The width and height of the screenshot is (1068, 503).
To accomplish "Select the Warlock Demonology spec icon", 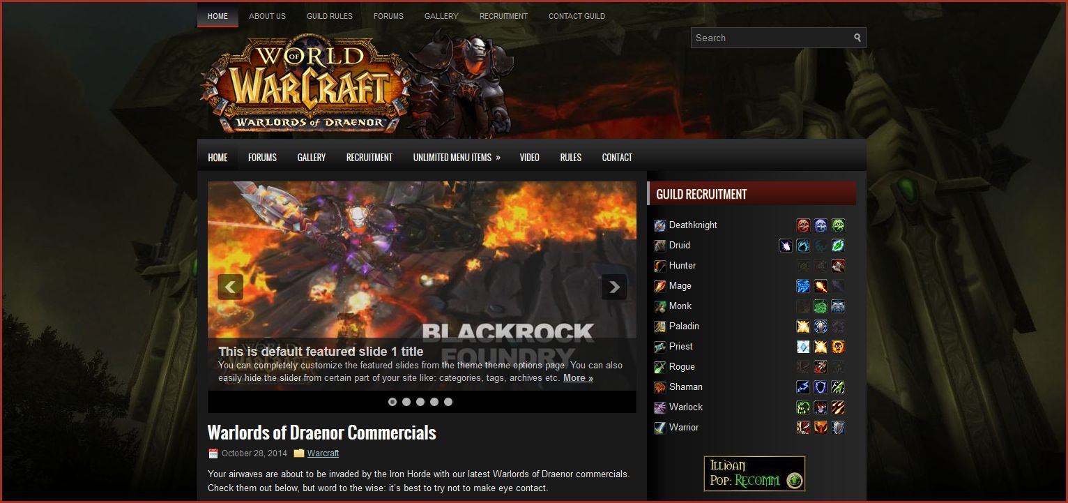I will click(821, 407).
